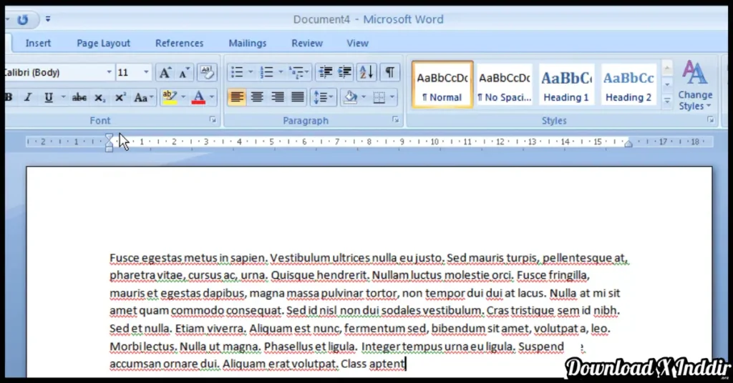Apply the yellow text highlight color

click(x=170, y=97)
